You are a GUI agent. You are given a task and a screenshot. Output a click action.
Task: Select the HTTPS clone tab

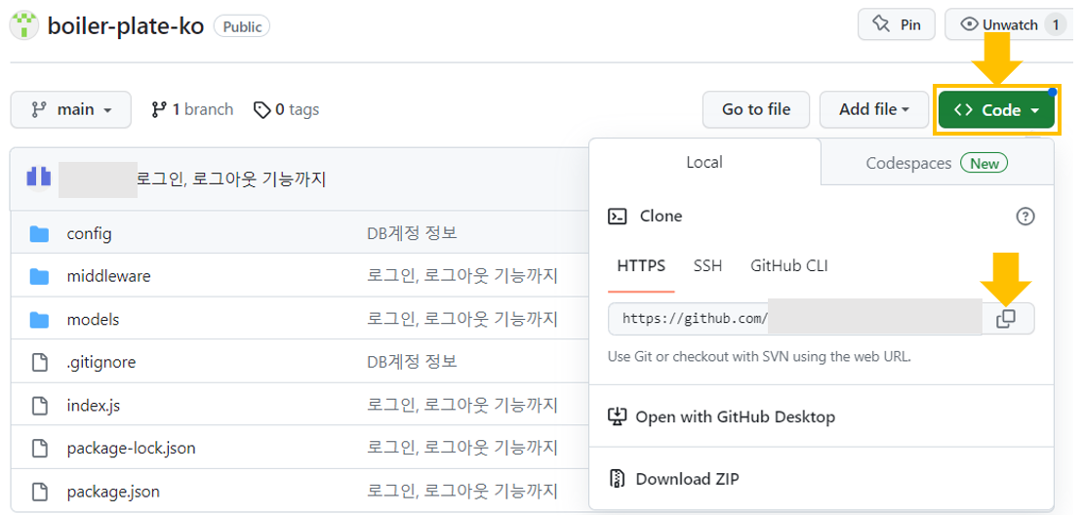tap(641, 265)
